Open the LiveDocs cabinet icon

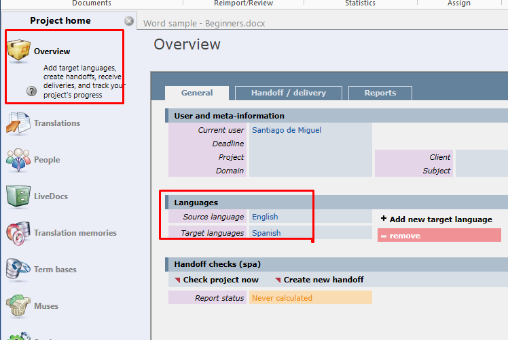point(18,196)
